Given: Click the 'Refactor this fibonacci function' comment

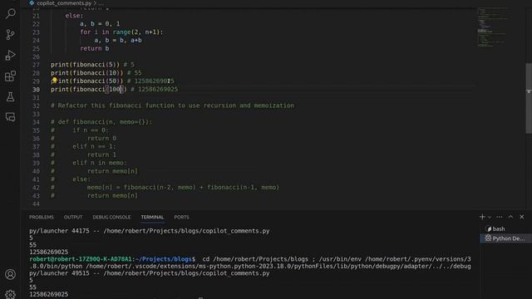Looking at the screenshot, I should click(172, 105).
